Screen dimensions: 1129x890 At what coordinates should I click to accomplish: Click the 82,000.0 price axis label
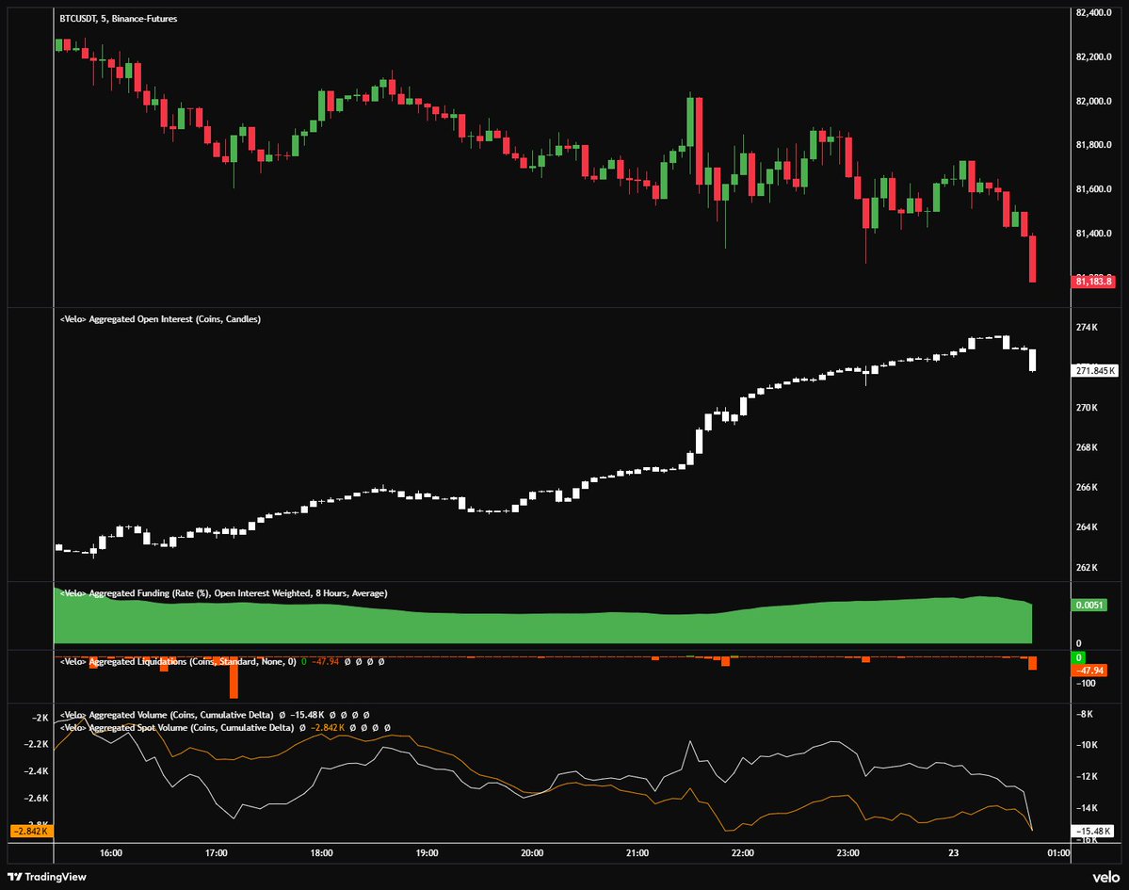point(1094,101)
